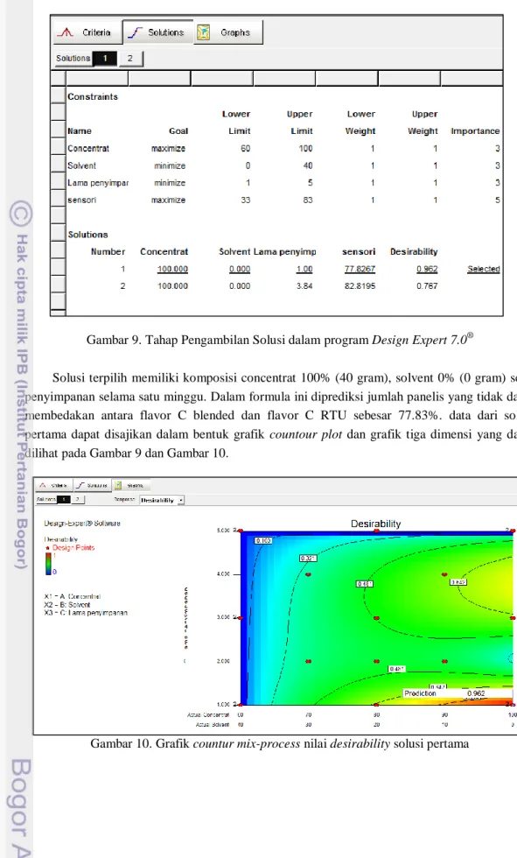Select the 'Lama penyimpar' constraint name
The height and width of the screenshot is (858, 517).
[x=98, y=183]
